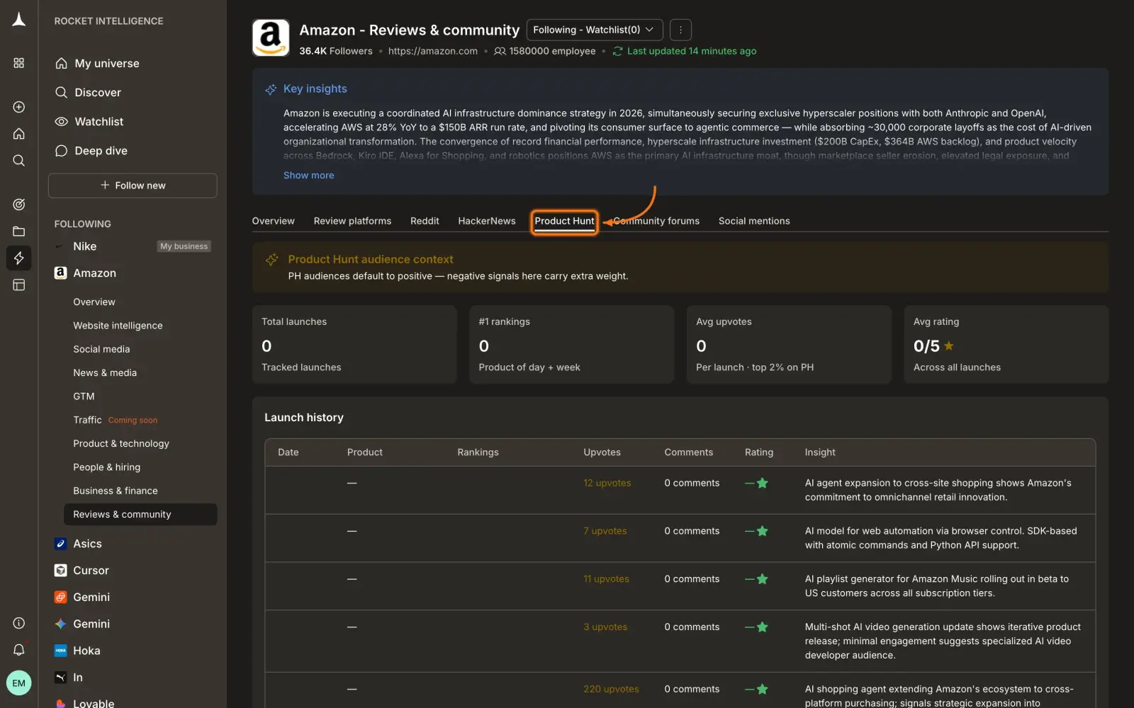1134x708 pixels.
Task: Expand Asics in the Following list
Action: (87, 544)
